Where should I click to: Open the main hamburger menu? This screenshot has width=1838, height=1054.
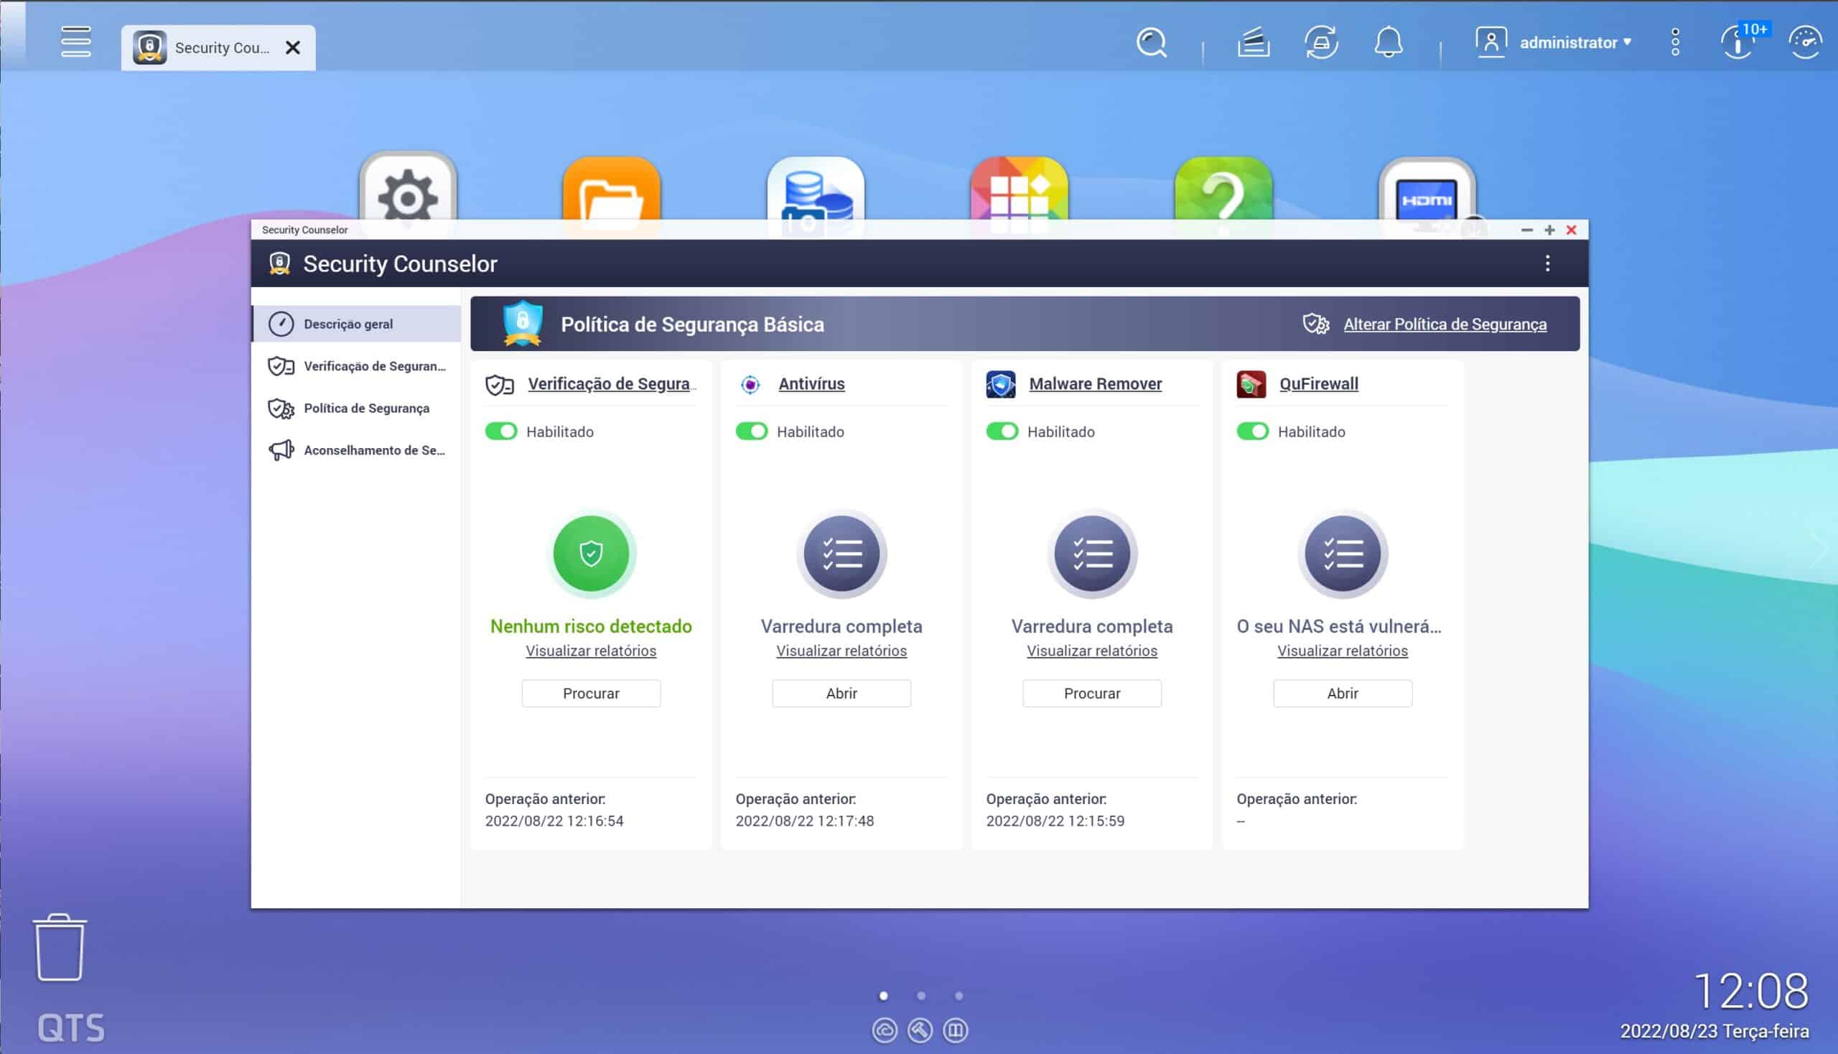click(x=76, y=42)
